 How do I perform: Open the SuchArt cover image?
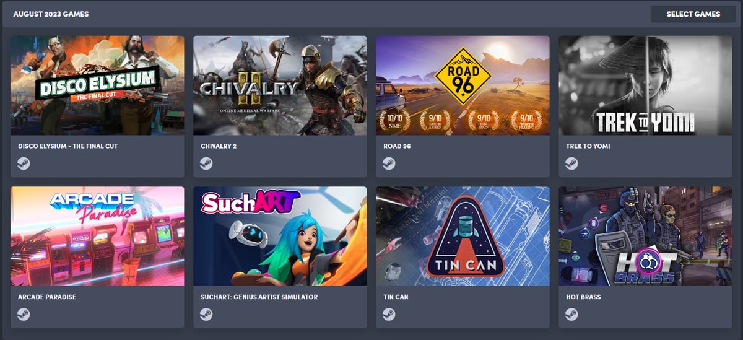tap(280, 236)
